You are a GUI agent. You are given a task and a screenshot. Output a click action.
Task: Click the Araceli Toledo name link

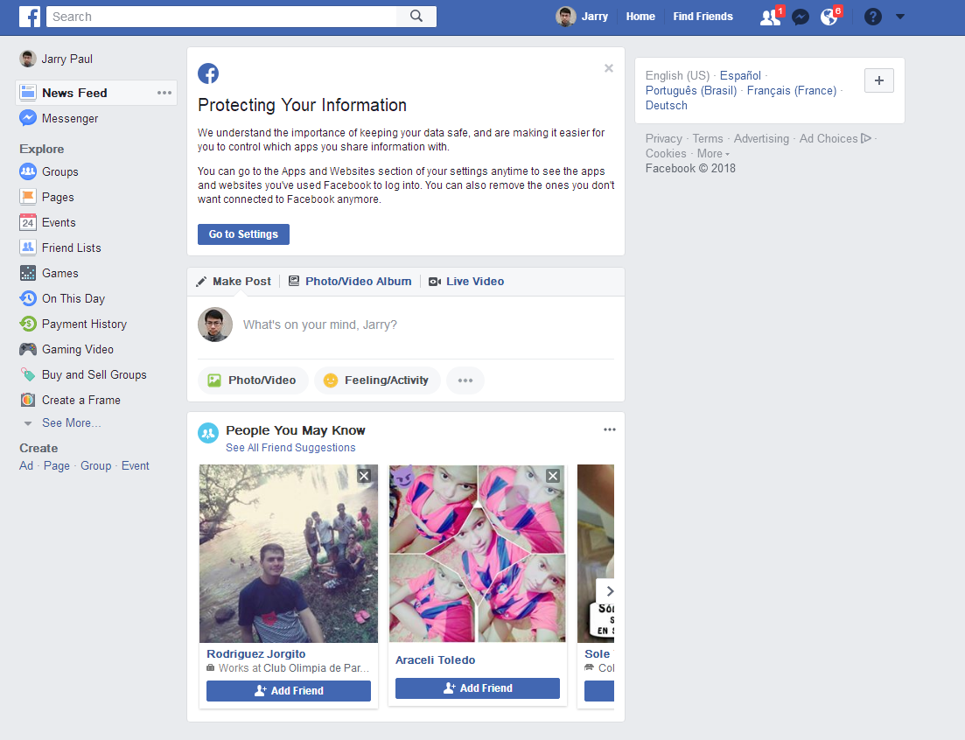click(435, 660)
